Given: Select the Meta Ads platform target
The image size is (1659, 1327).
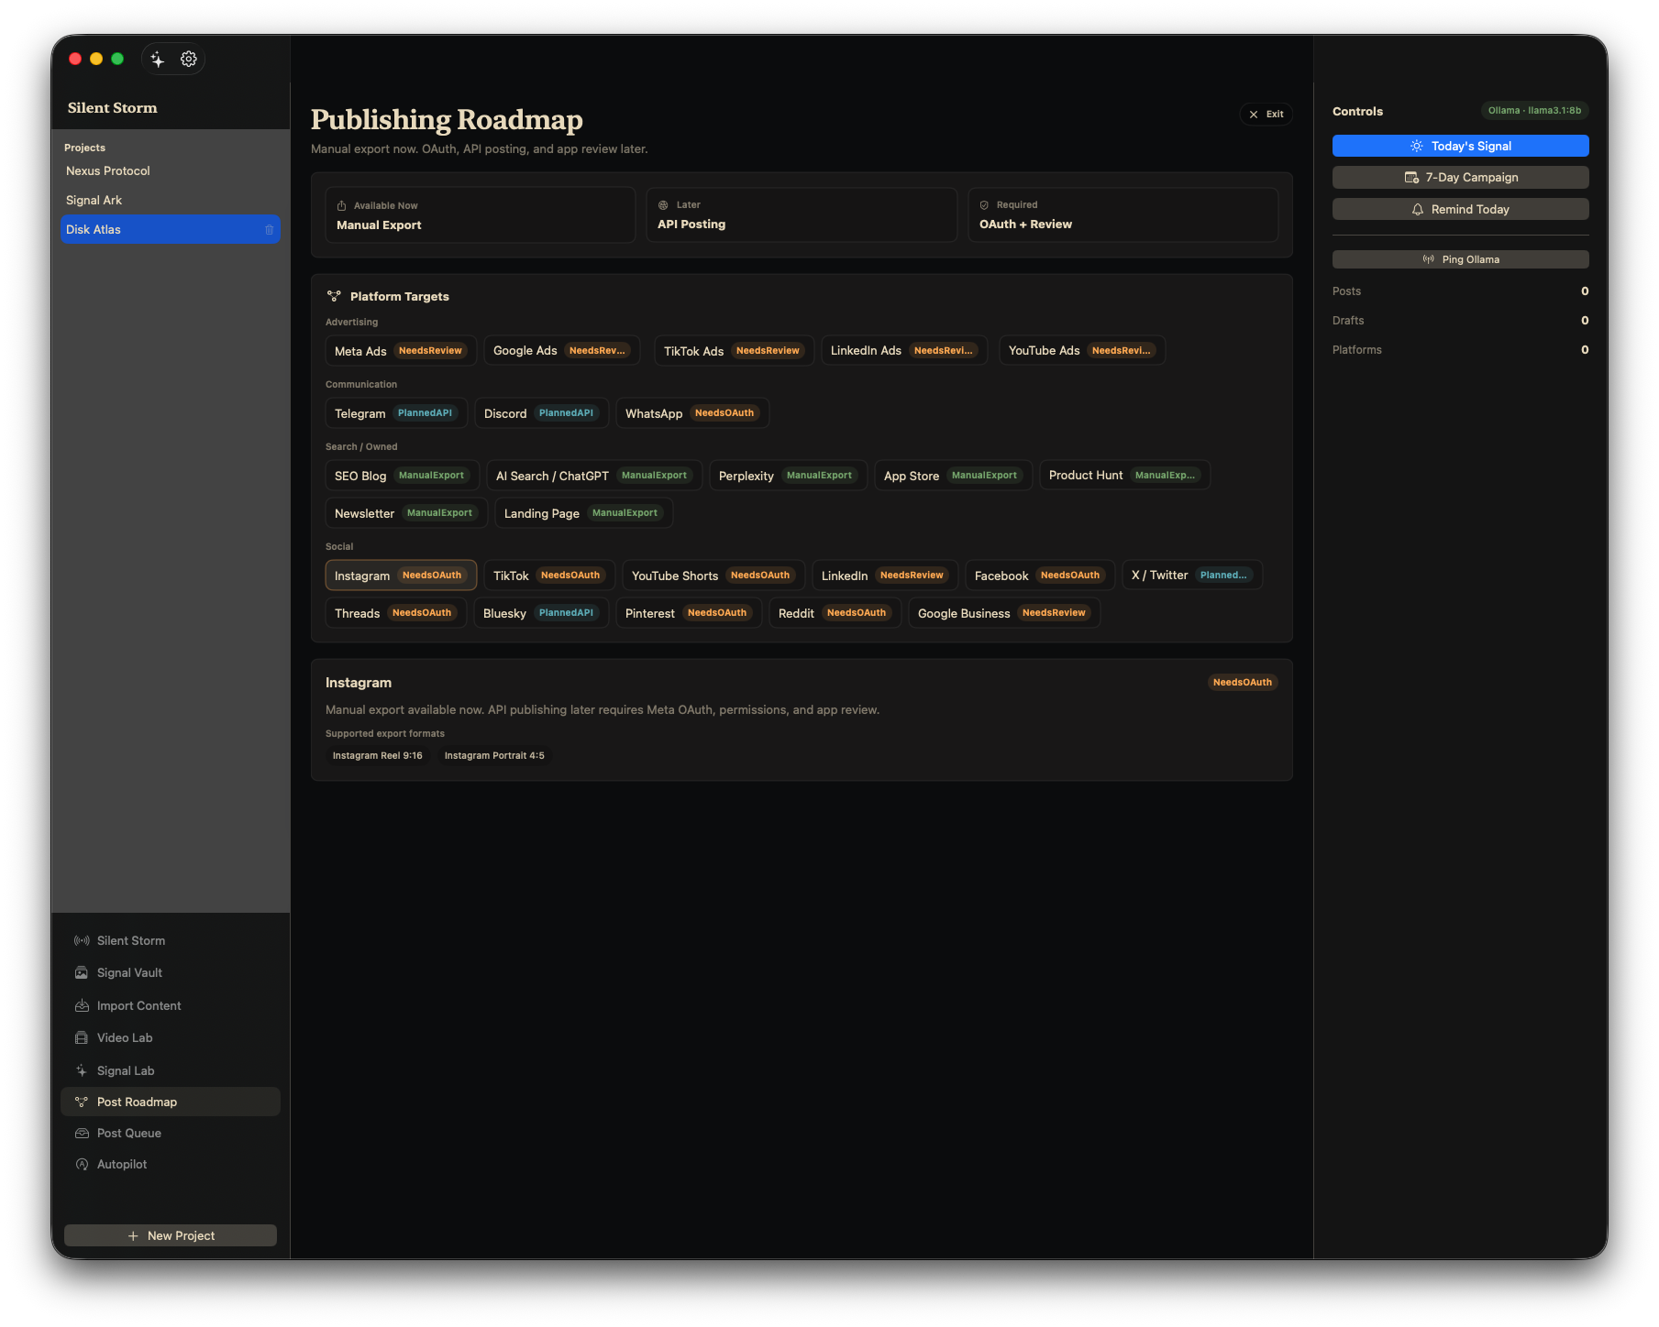Looking at the screenshot, I should tap(401, 351).
